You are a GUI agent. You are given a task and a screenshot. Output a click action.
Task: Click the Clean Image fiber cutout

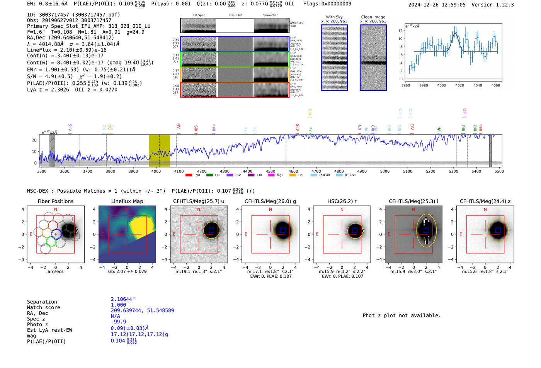[x=373, y=58]
